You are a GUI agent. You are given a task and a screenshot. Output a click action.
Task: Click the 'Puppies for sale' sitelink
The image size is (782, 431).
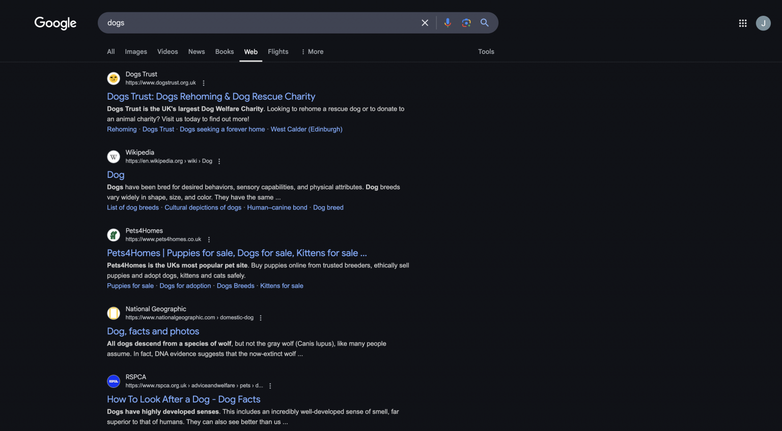pos(130,286)
